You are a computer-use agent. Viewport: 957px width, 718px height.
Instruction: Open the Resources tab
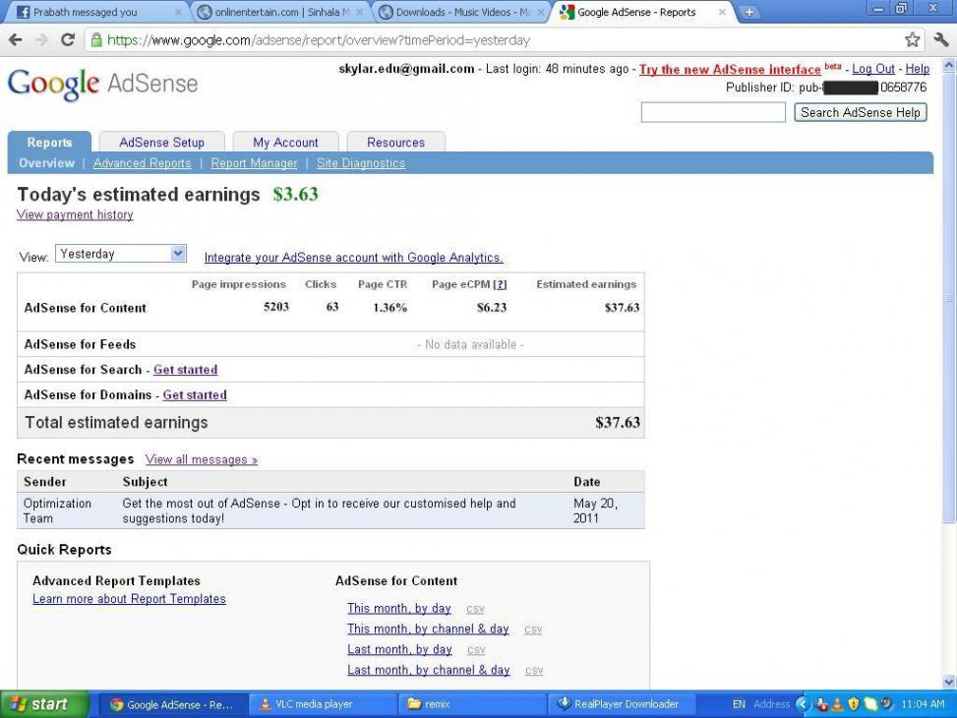point(395,143)
